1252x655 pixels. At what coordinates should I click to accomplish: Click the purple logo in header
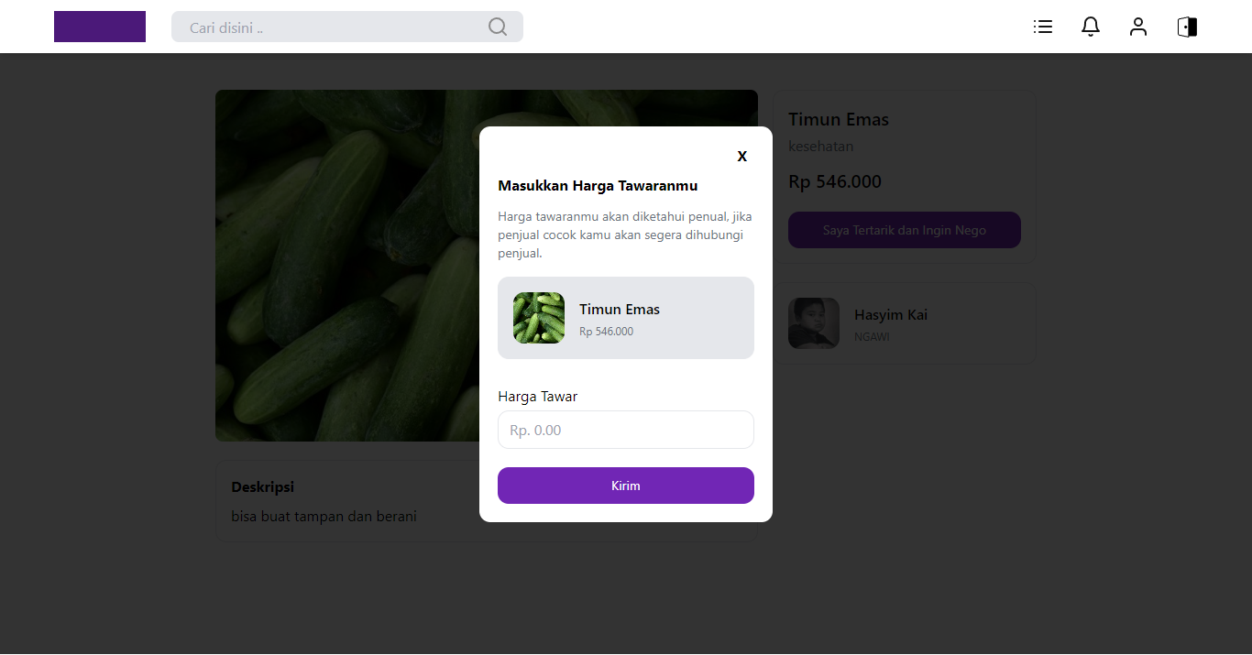tap(100, 27)
